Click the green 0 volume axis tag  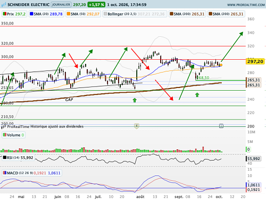[248, 149]
